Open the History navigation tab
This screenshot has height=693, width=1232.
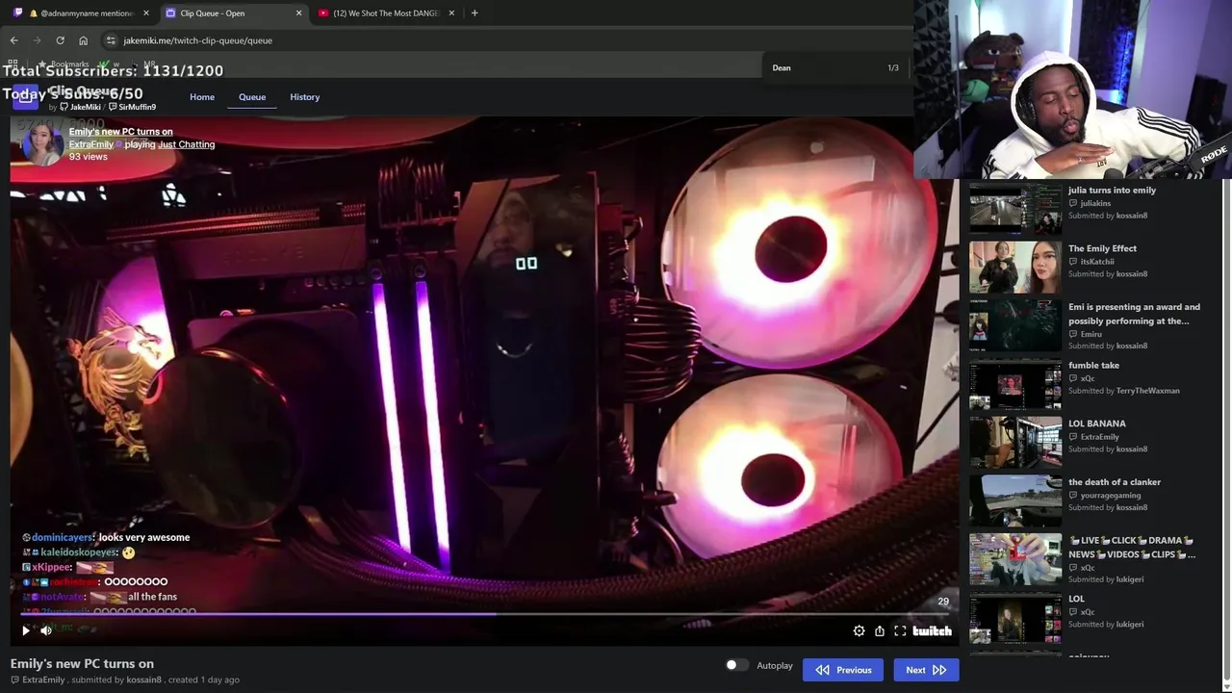[305, 97]
